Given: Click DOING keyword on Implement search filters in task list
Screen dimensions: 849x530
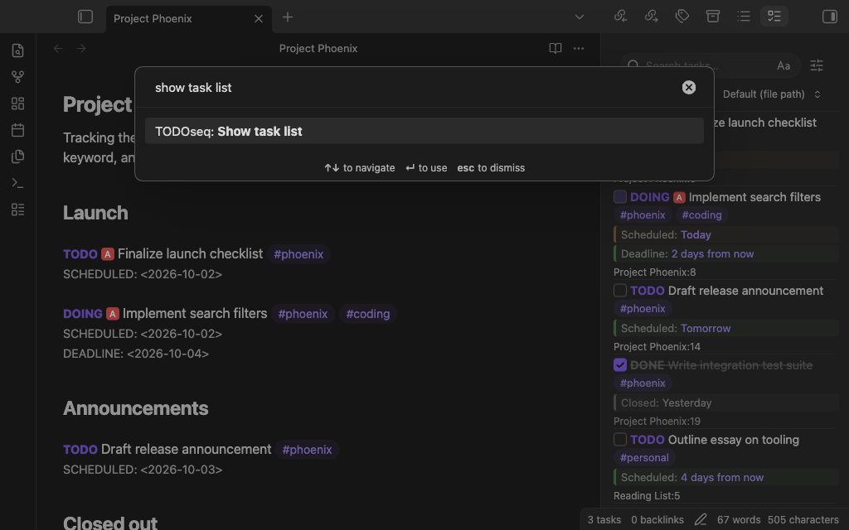Looking at the screenshot, I should (x=650, y=197).
